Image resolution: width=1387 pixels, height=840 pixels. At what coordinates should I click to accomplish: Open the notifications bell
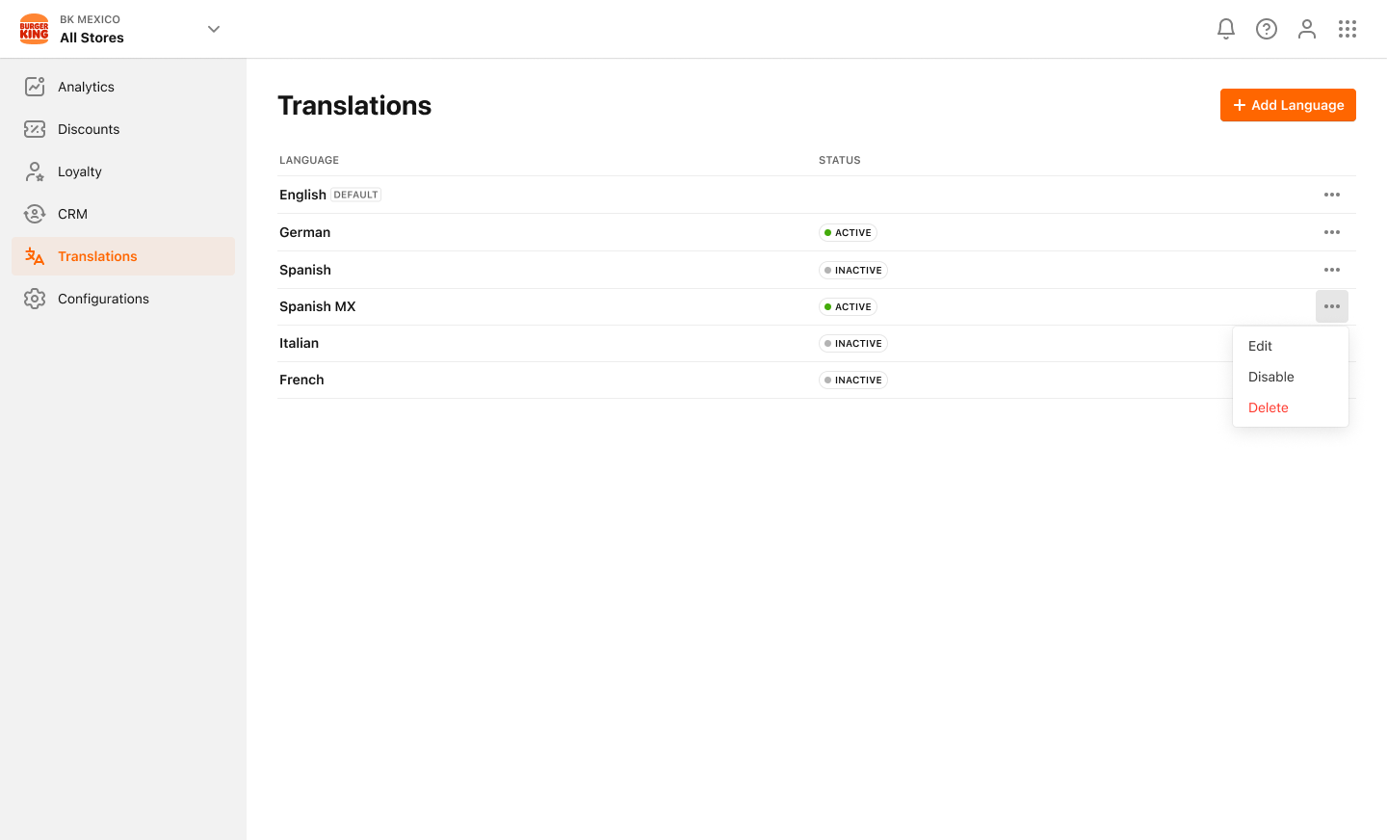point(1226,29)
